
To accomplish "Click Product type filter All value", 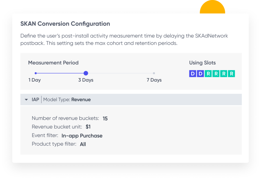I will pyautogui.click(x=83, y=144).
